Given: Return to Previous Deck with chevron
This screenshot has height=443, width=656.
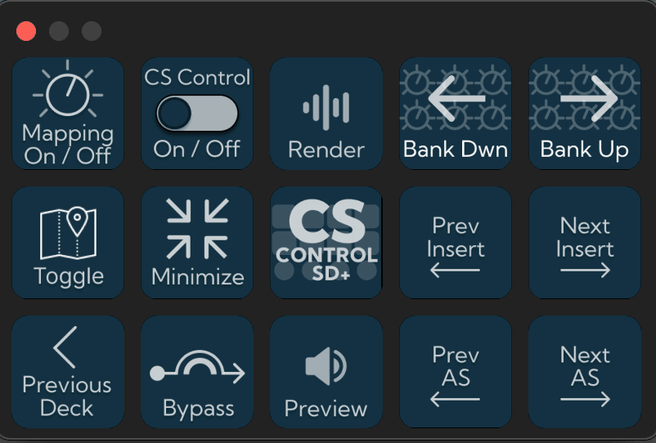Looking at the screenshot, I should pos(68,372).
